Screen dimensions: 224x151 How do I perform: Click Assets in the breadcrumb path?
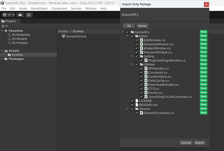point(63,31)
